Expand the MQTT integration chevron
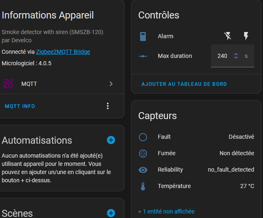The width and height of the screenshot is (263, 218). pyautogui.click(x=111, y=84)
